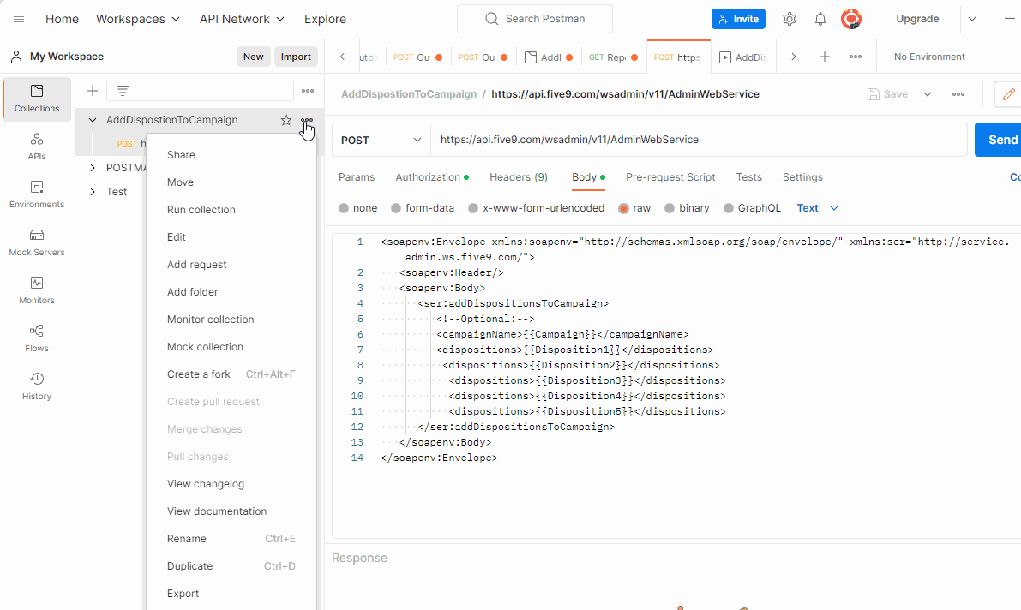Choose Run collection from context menu
Image resolution: width=1021 pixels, height=610 pixels.
tap(201, 210)
